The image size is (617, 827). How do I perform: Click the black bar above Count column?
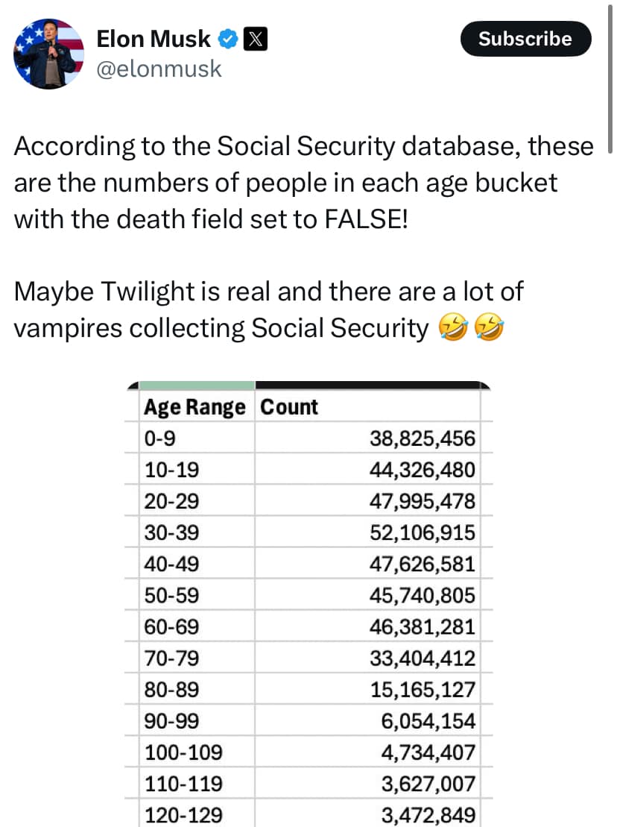click(x=369, y=386)
